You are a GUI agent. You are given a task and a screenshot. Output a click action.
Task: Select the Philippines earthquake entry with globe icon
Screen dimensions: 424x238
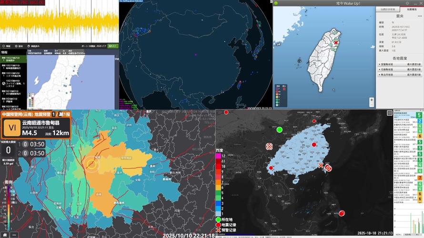[x=13, y=82]
